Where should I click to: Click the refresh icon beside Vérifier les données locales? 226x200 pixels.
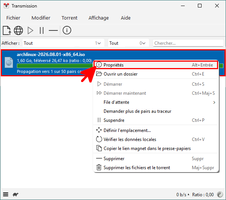click(99, 139)
